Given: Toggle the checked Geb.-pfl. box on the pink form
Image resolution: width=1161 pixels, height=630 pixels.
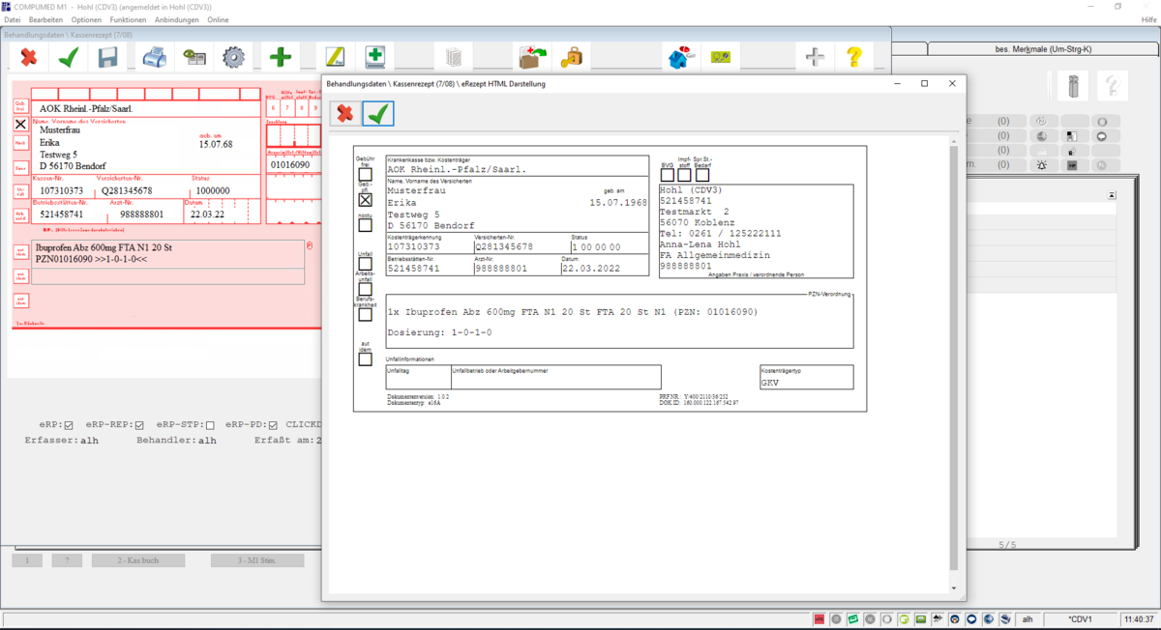Looking at the screenshot, I should click(x=20, y=124).
